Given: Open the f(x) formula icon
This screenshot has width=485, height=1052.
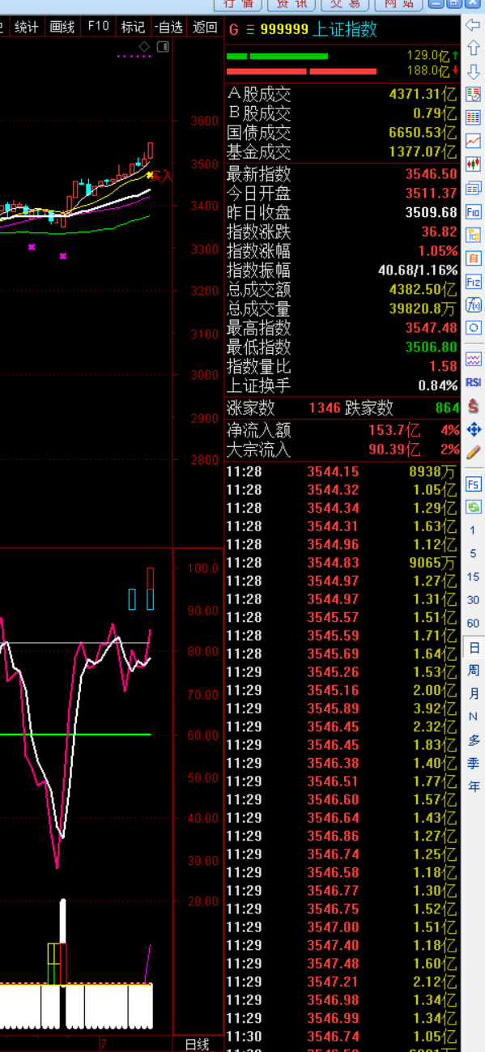Looking at the screenshot, I should click(x=473, y=305).
